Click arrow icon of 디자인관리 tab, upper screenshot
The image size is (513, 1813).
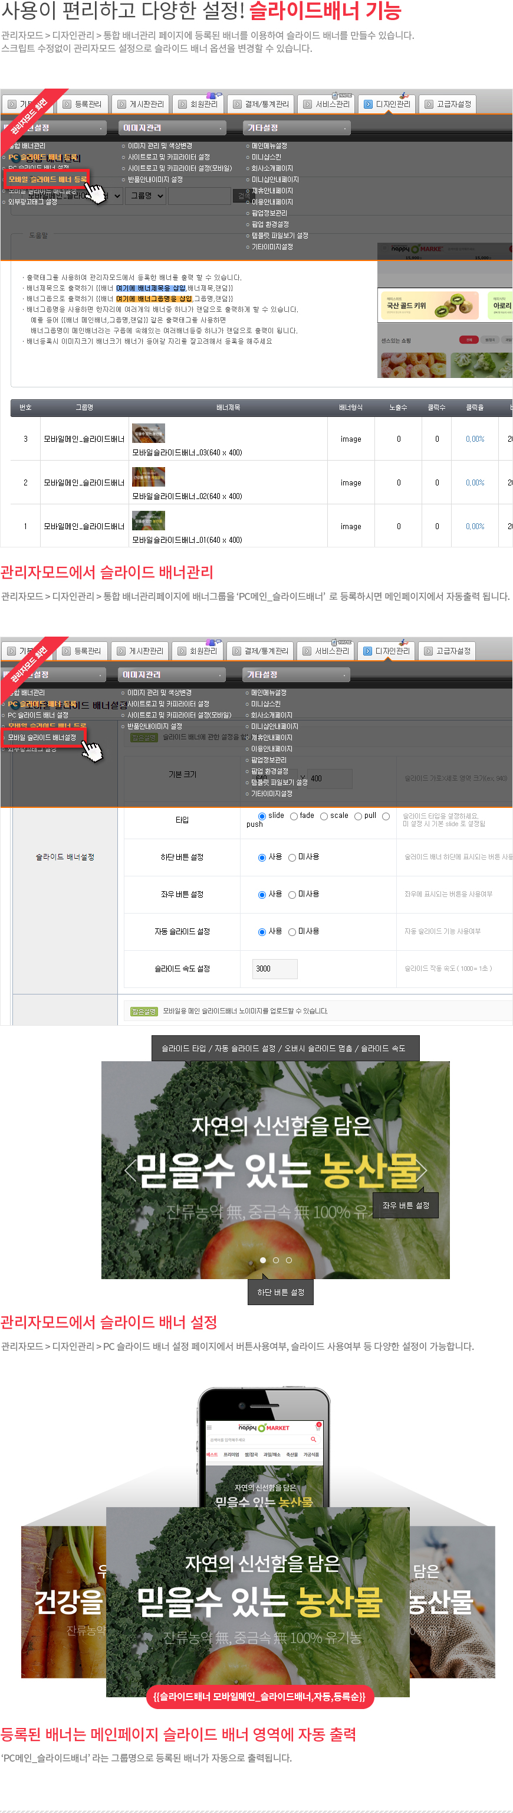pos(367,104)
